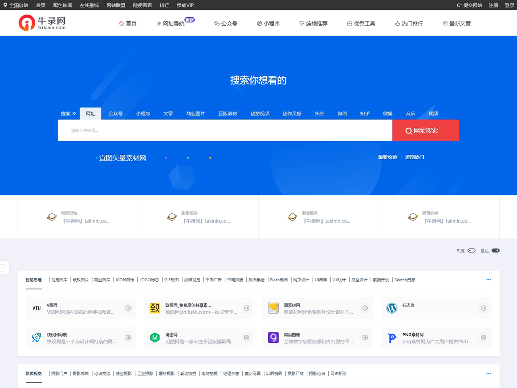Select the yellow carousel indicator dot
The height and width of the screenshot is (388, 517).
[x=210, y=158]
